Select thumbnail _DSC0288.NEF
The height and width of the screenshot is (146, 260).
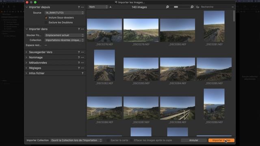[178, 108]
